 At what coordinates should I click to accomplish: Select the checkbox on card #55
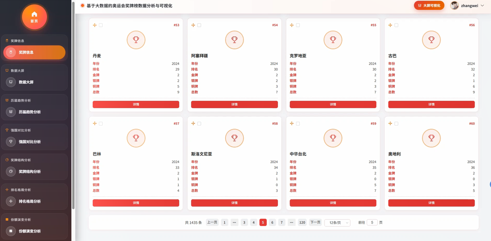(x=298, y=25)
